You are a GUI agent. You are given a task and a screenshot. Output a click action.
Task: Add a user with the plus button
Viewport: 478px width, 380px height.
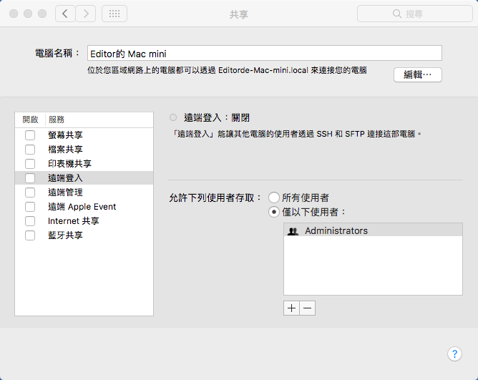click(x=291, y=308)
